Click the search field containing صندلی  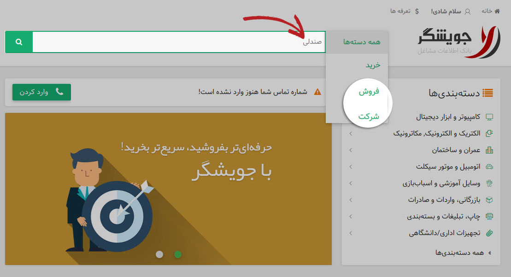coord(179,42)
